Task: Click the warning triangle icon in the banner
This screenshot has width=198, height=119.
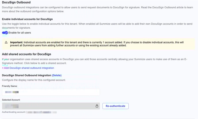Action: [6, 42]
